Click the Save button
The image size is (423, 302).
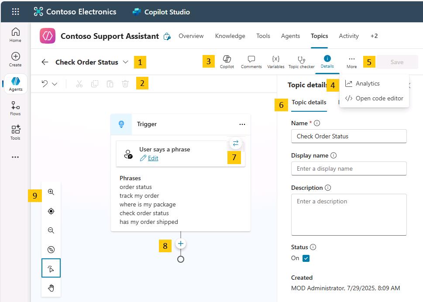397,62
